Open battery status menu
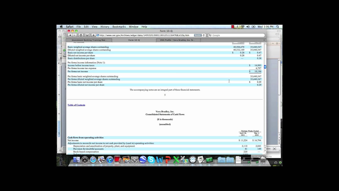Screen dimensions: 339x191 point(253,27)
